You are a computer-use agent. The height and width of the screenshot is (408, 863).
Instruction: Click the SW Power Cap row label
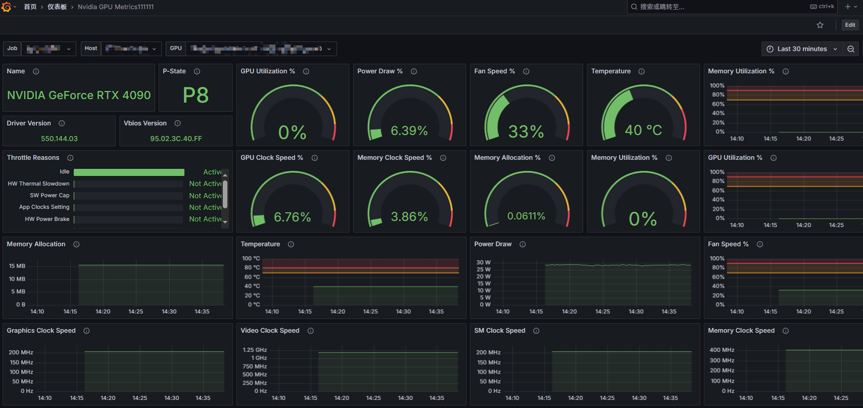click(x=50, y=196)
